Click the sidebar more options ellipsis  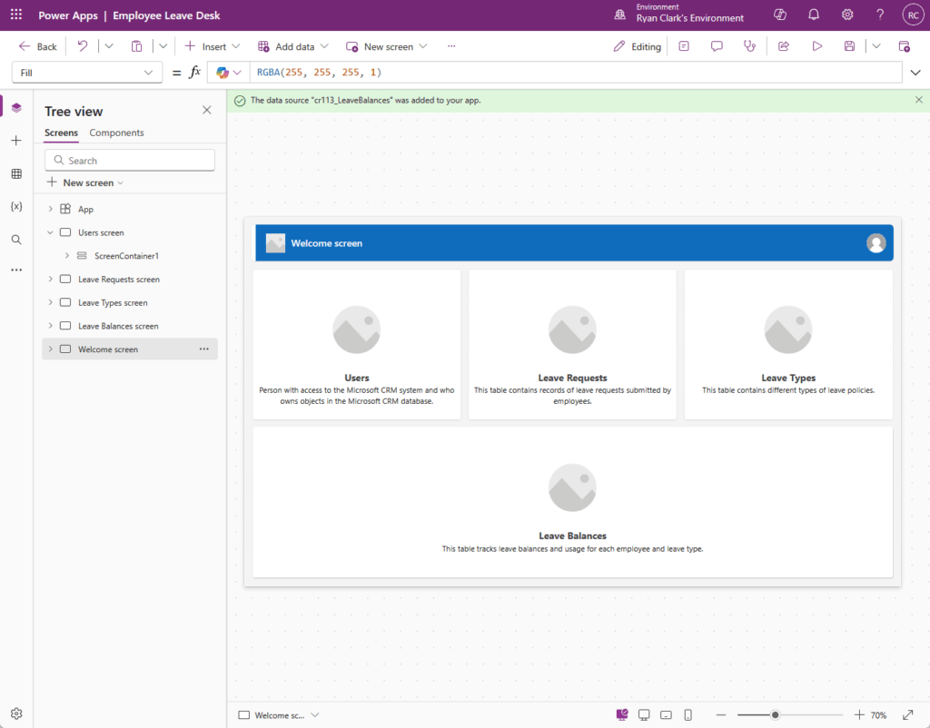coord(16,270)
